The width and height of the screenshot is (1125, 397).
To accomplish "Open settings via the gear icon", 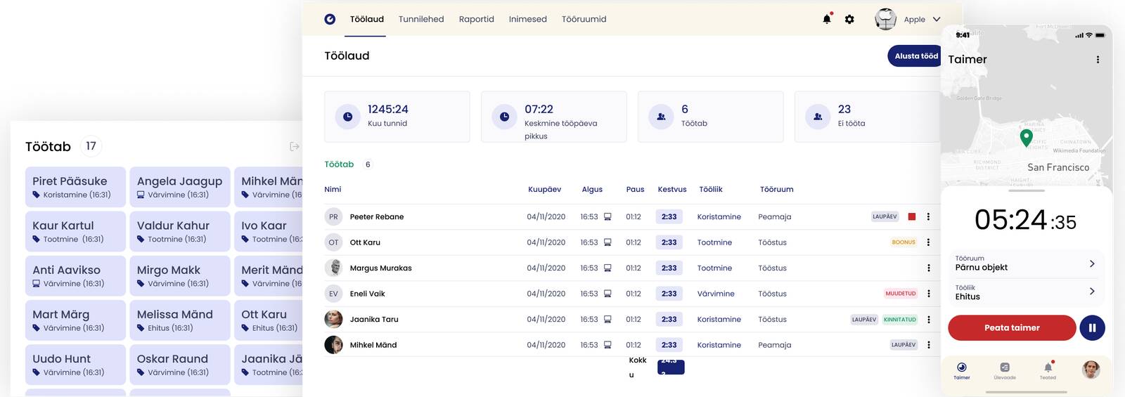I will pos(849,19).
